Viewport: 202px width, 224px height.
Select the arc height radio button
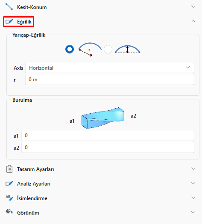coord(108,49)
